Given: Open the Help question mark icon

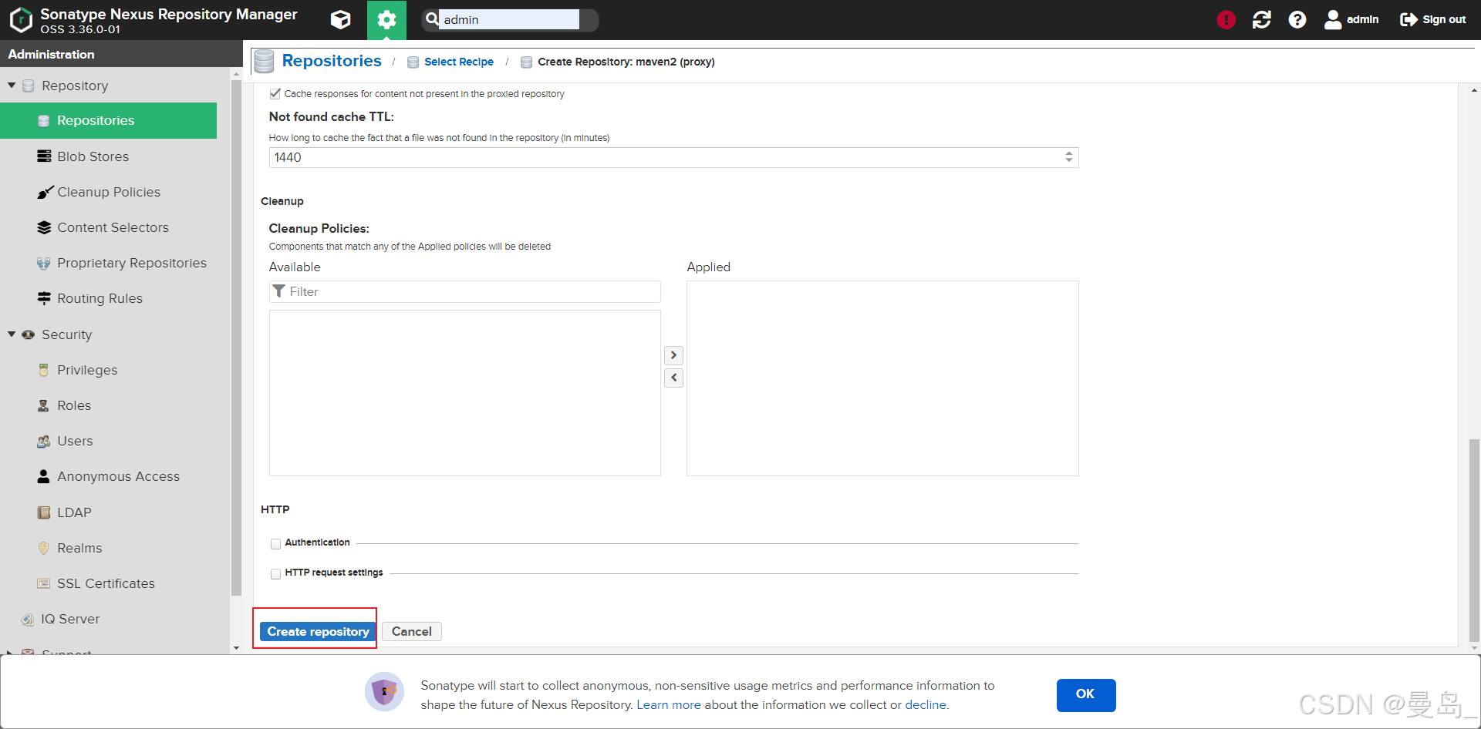Looking at the screenshot, I should [1297, 20].
